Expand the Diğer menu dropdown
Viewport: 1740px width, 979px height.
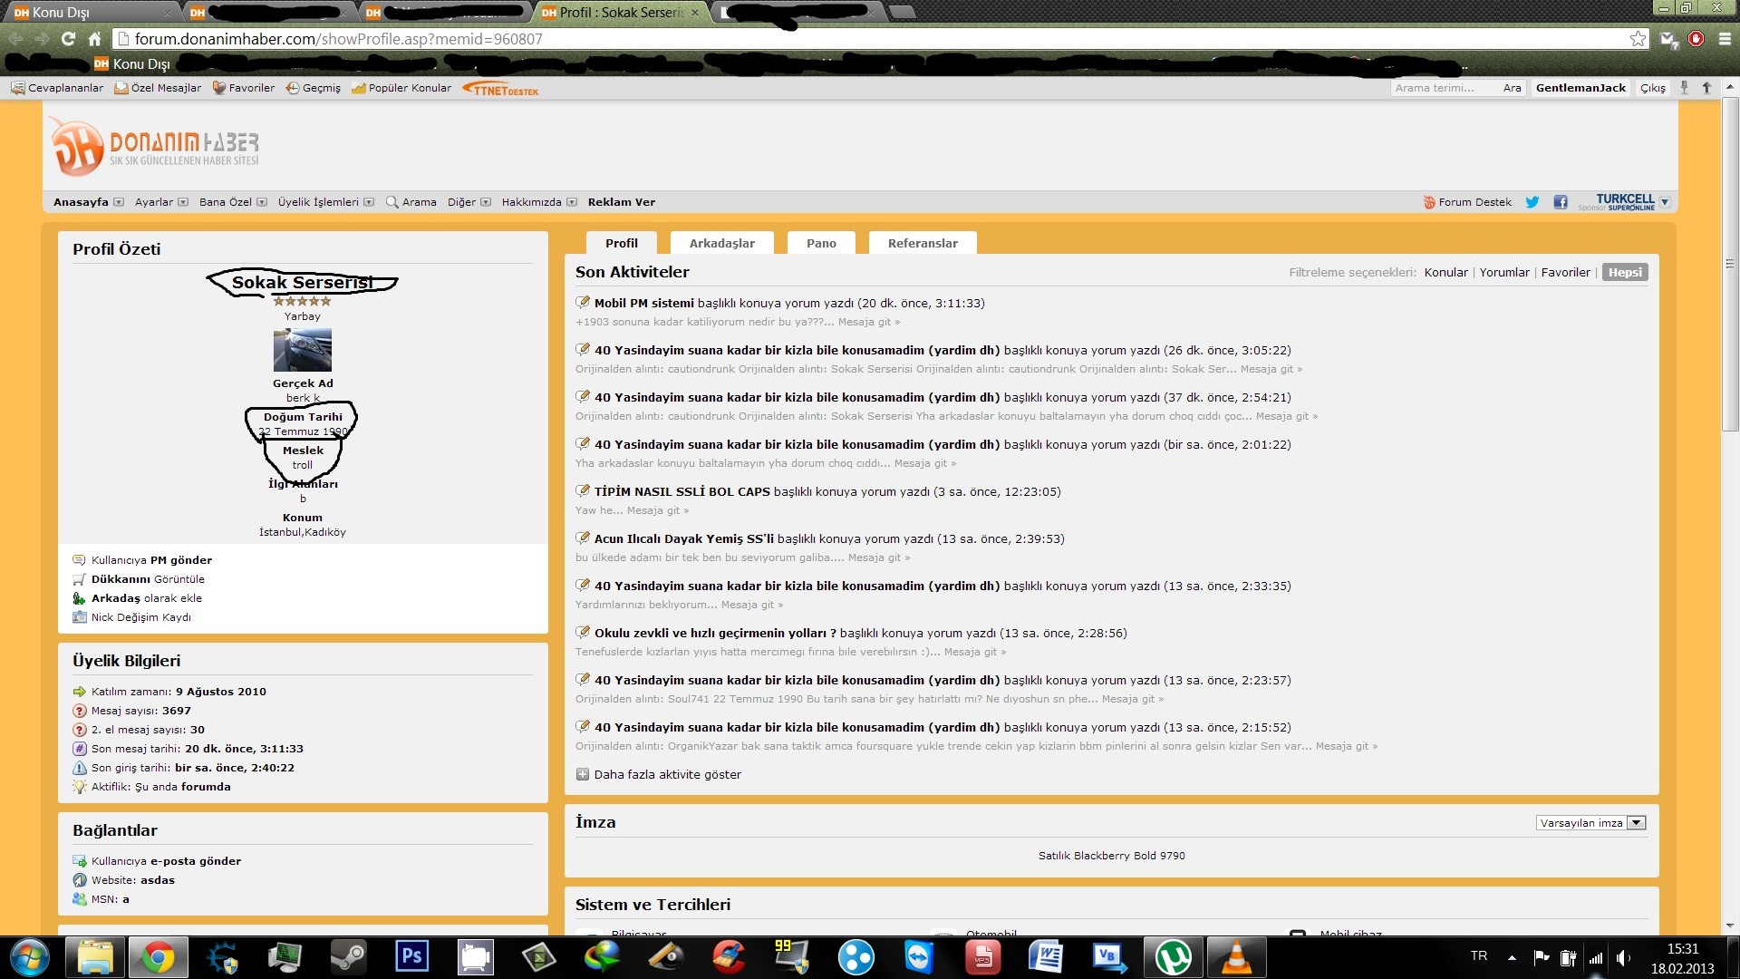(x=486, y=202)
